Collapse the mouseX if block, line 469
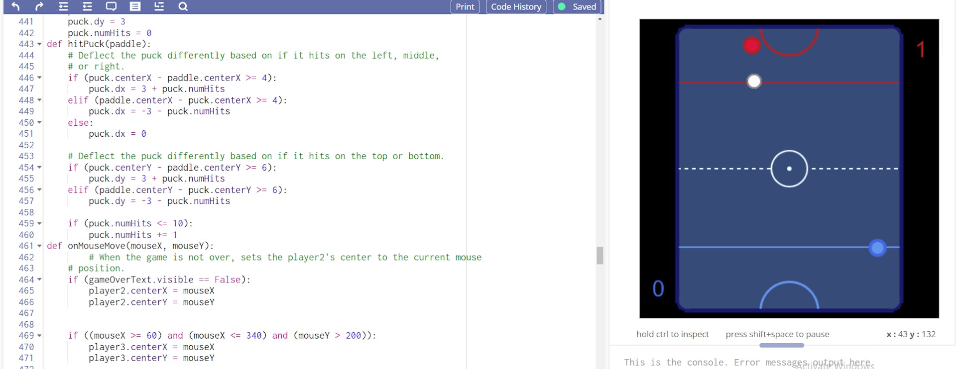 (39, 336)
